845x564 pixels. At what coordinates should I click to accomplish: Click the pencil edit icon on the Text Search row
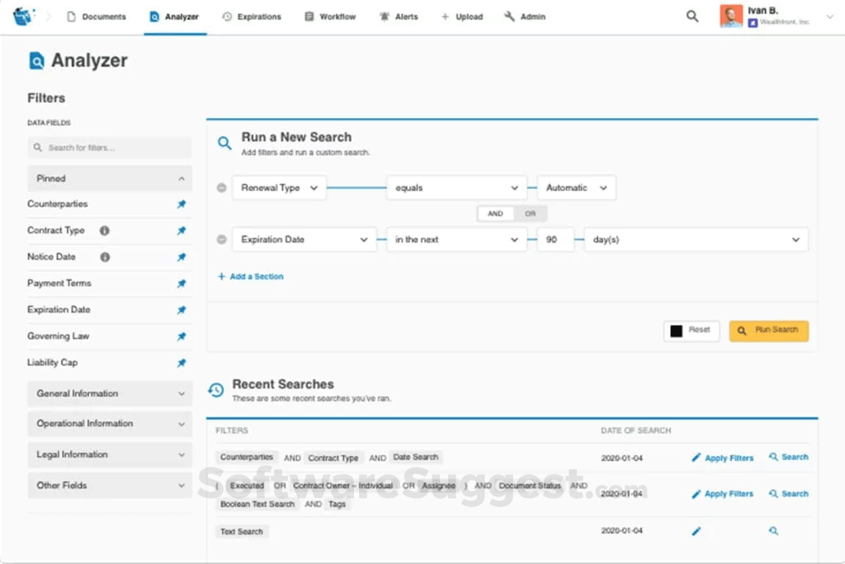coord(696,531)
